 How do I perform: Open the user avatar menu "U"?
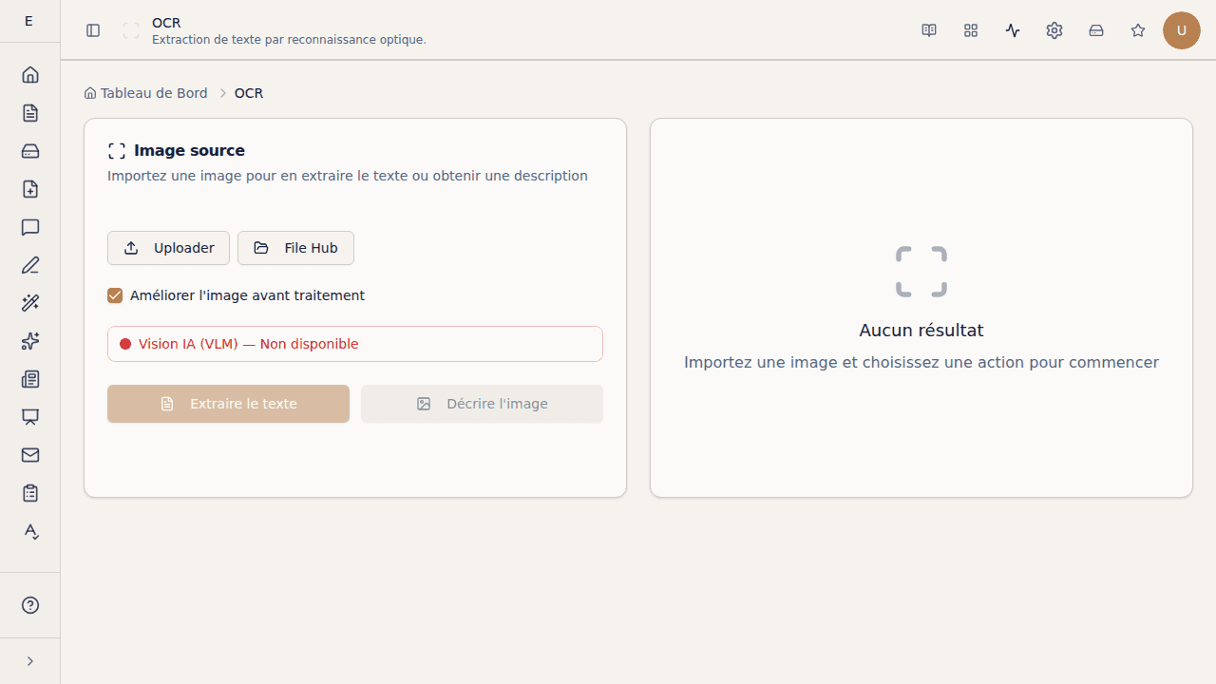[x=1182, y=30]
